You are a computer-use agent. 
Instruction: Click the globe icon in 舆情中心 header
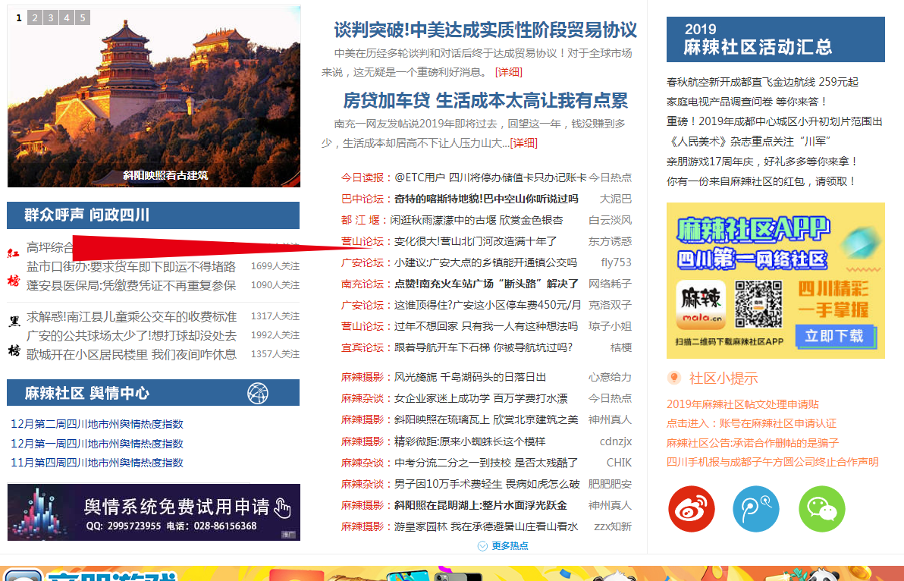click(x=258, y=393)
